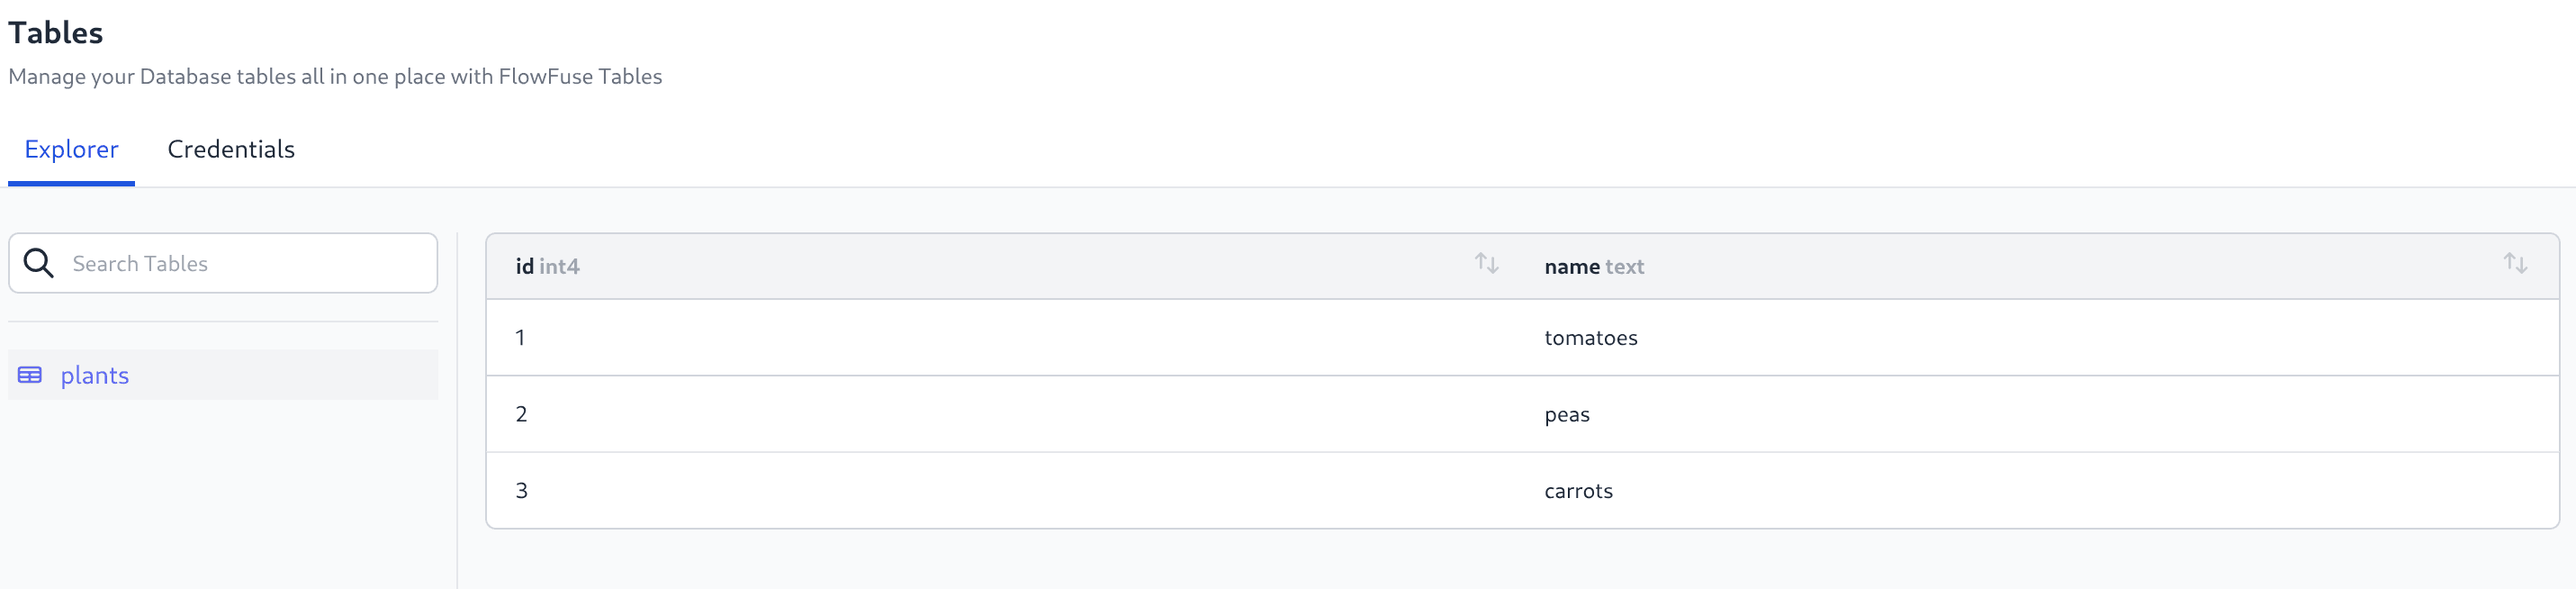Select the cell containing peas

(1567, 413)
